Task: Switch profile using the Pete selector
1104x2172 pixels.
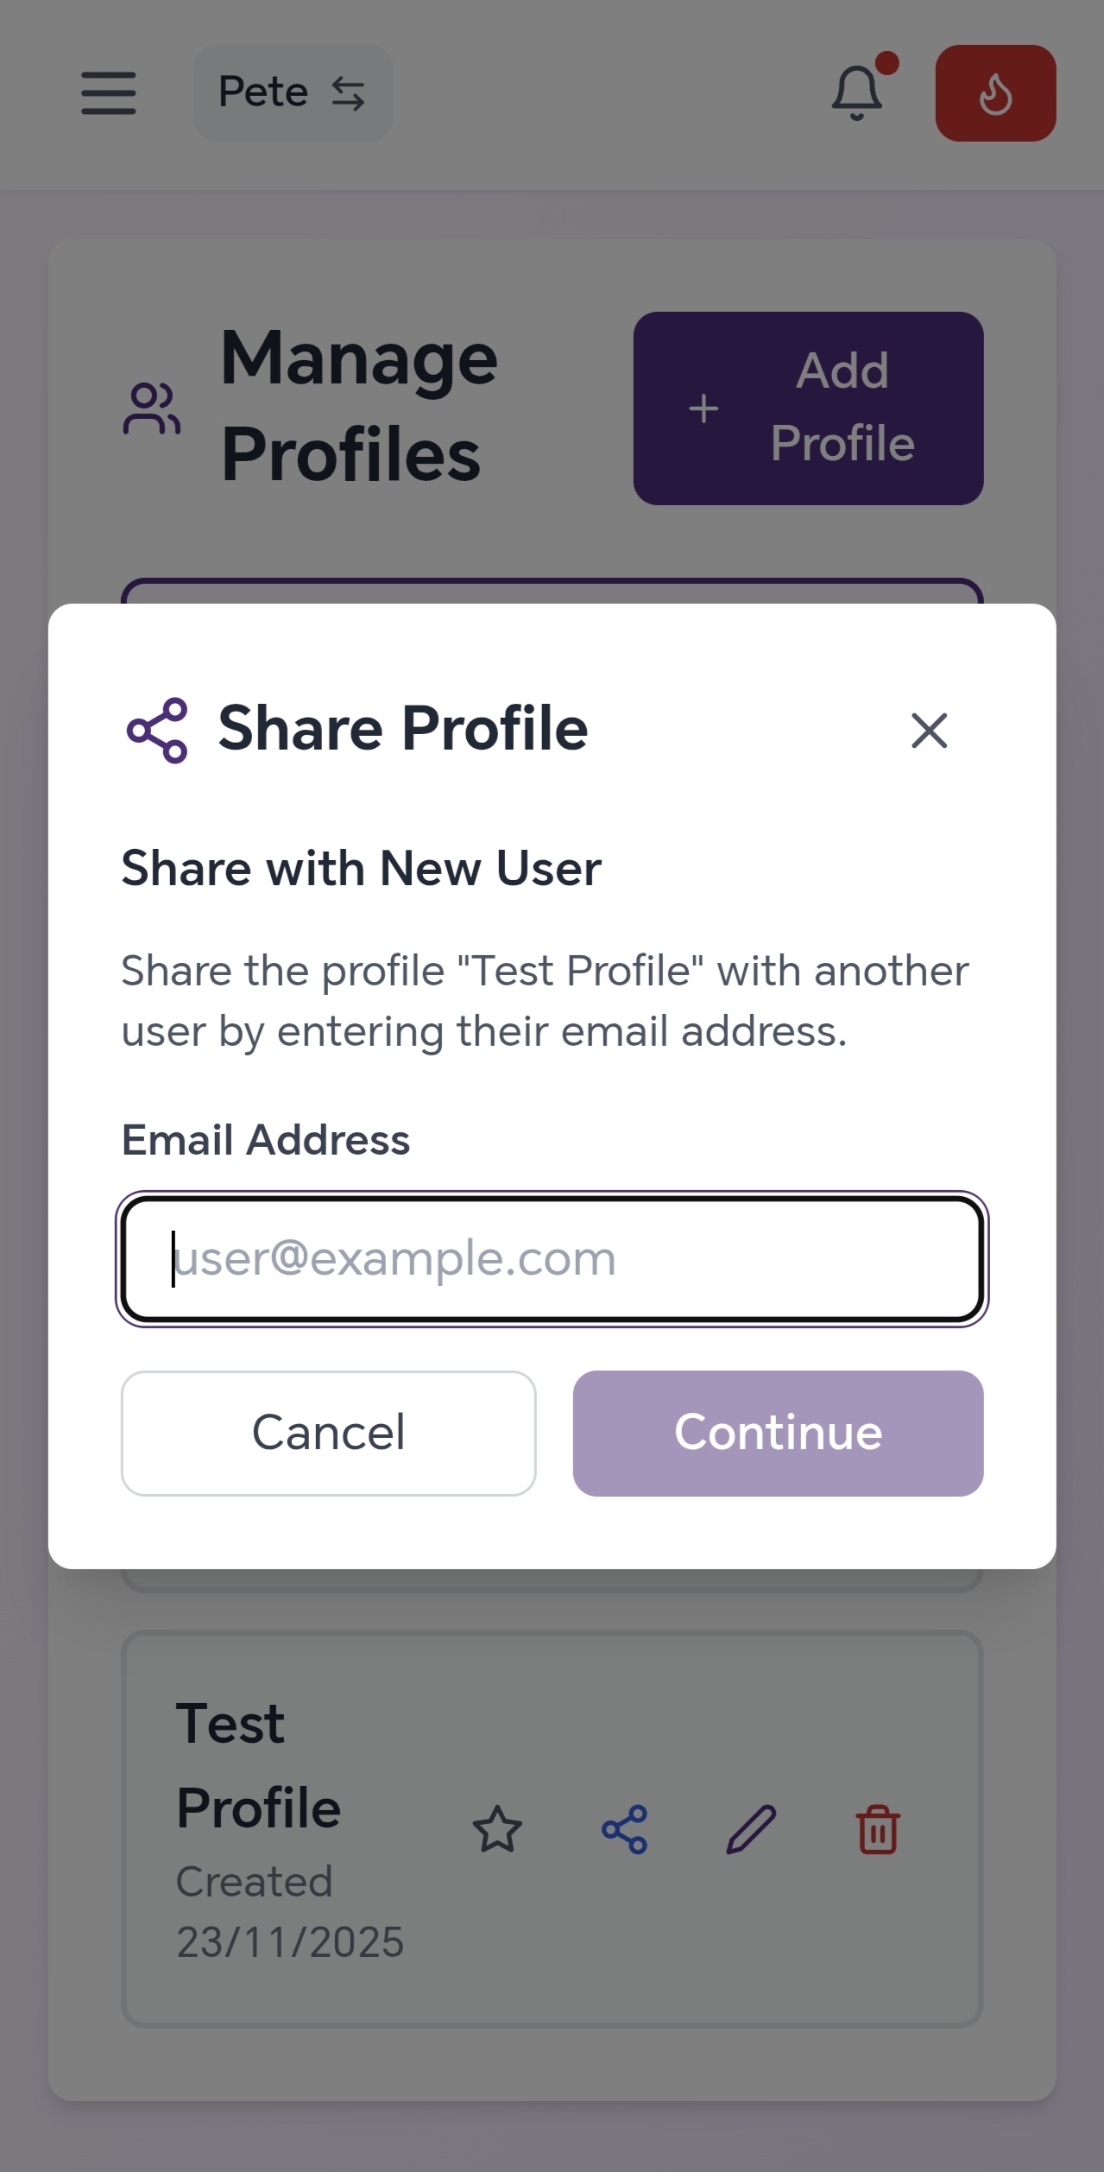Action: pyautogui.click(x=293, y=93)
